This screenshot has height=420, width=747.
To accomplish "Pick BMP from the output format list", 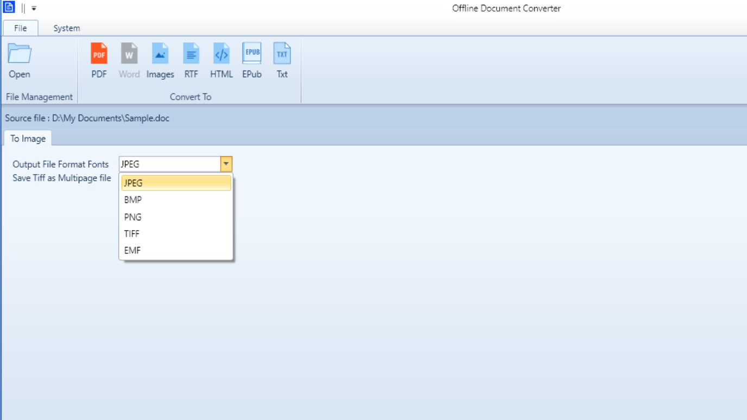I will click(176, 200).
